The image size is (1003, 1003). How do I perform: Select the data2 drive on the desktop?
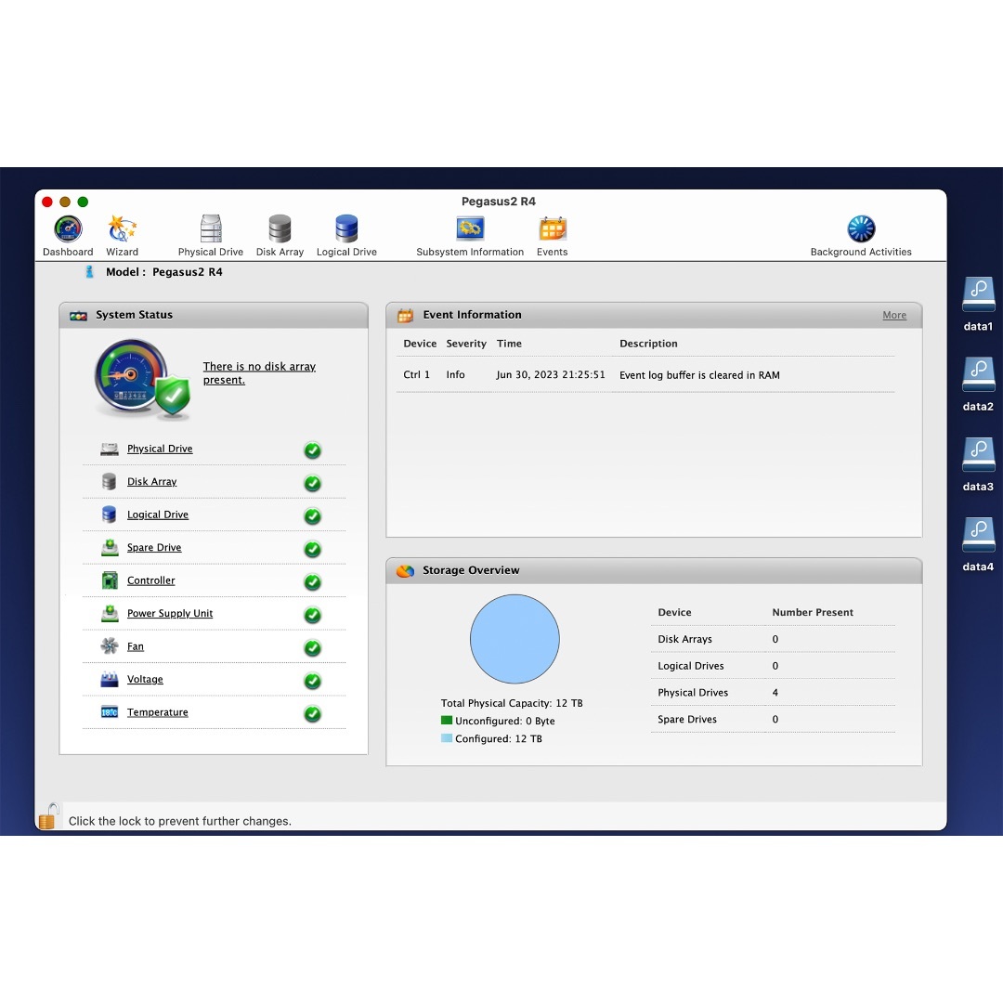(978, 384)
